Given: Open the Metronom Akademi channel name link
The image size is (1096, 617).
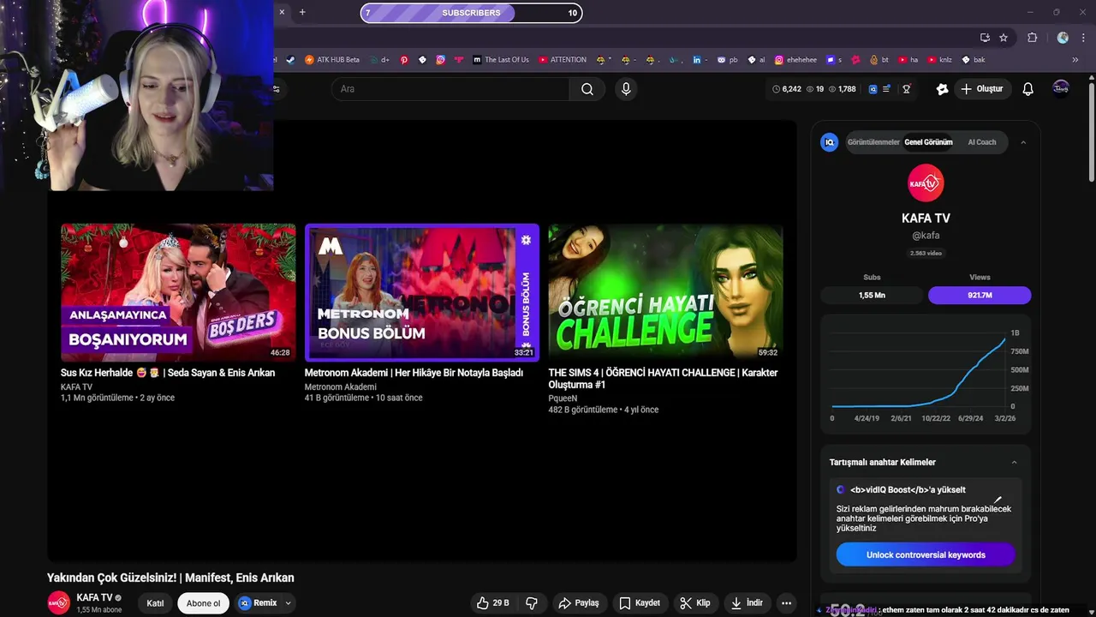Looking at the screenshot, I should [x=340, y=386].
